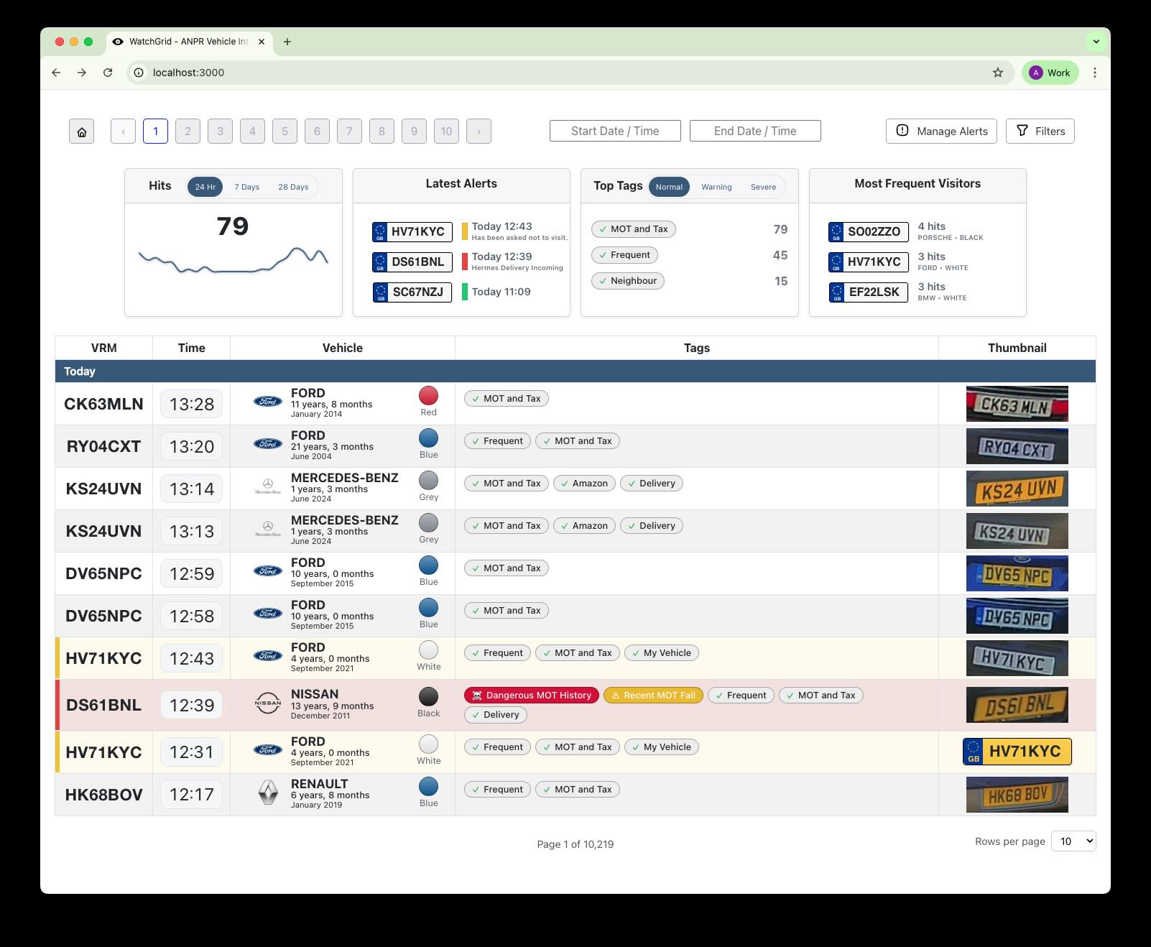Switch Hits chart to 7 Days
The height and width of the screenshot is (947, 1151).
pyautogui.click(x=246, y=187)
